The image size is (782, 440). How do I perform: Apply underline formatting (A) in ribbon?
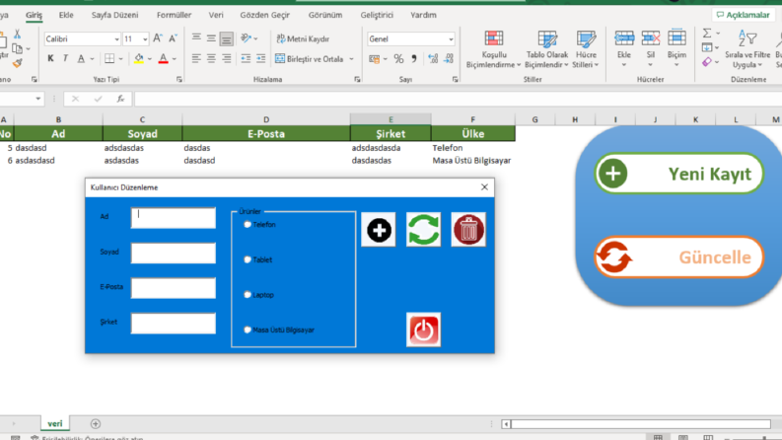tap(81, 58)
